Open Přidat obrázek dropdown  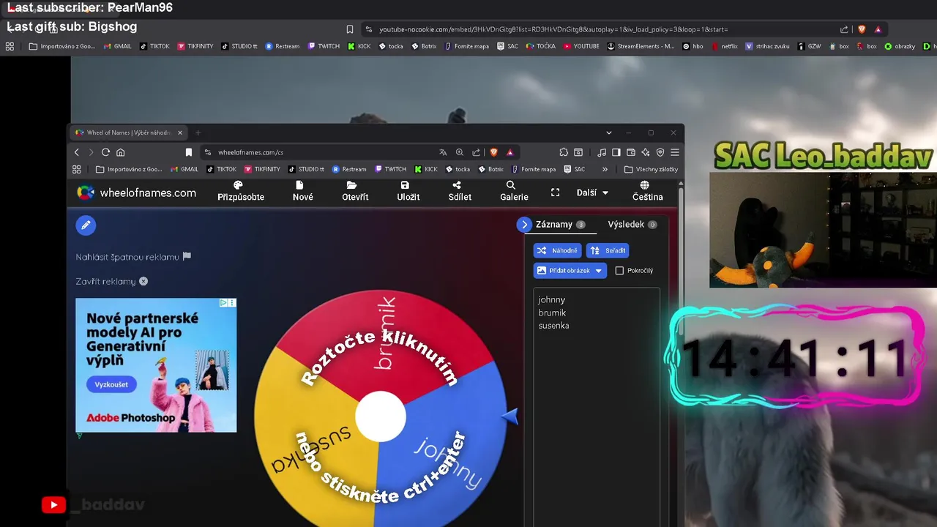pyautogui.click(x=570, y=271)
